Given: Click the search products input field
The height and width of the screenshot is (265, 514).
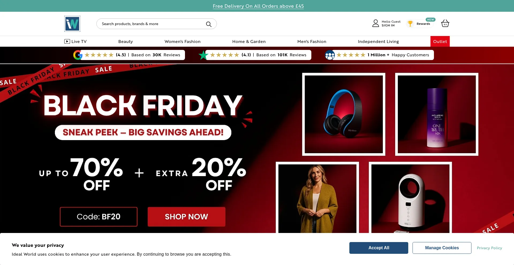Looking at the screenshot, I should (x=151, y=24).
